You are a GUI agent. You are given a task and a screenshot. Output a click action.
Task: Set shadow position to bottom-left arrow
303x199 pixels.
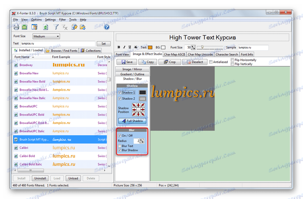(134, 114)
